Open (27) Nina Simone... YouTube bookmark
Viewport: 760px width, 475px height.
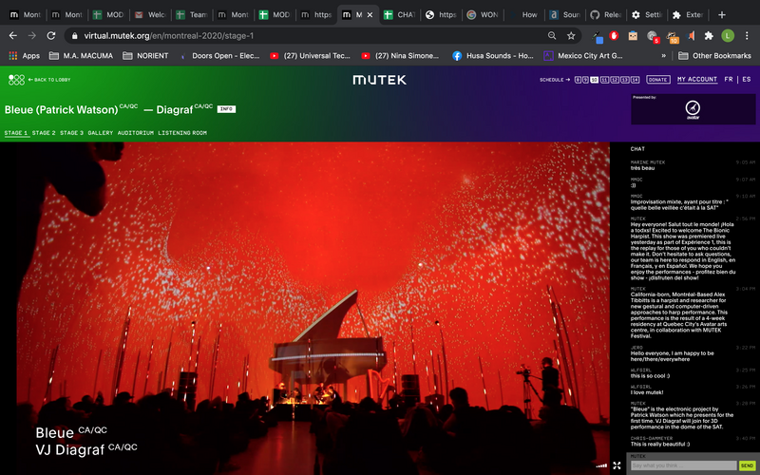tap(400, 56)
